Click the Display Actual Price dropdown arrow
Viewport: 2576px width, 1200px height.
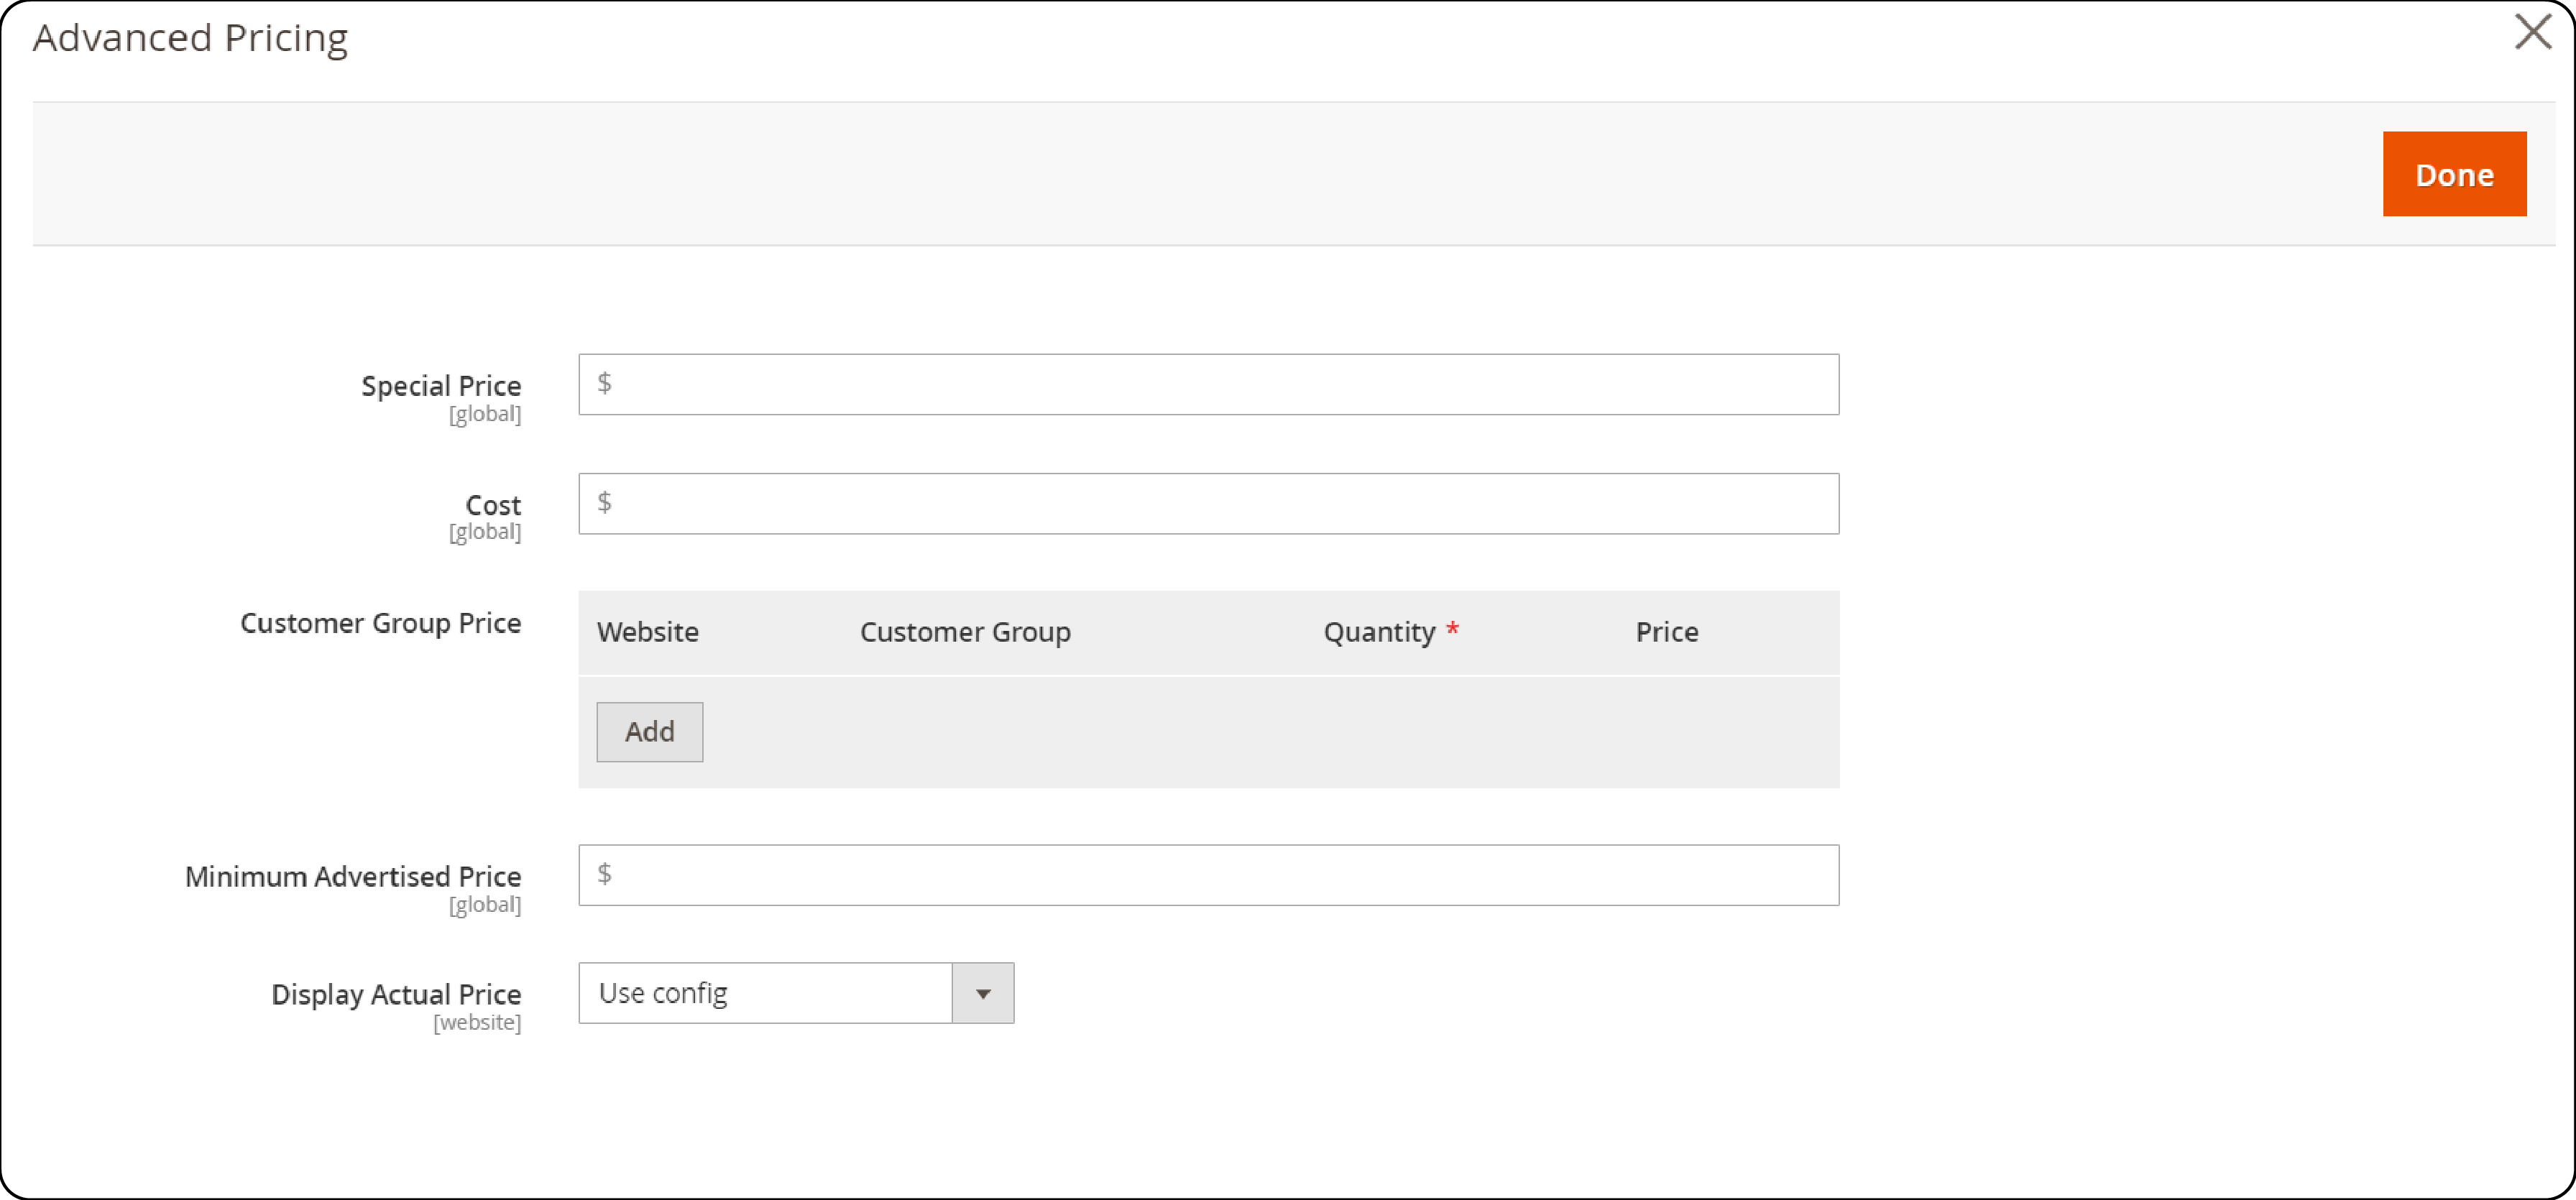coord(983,993)
